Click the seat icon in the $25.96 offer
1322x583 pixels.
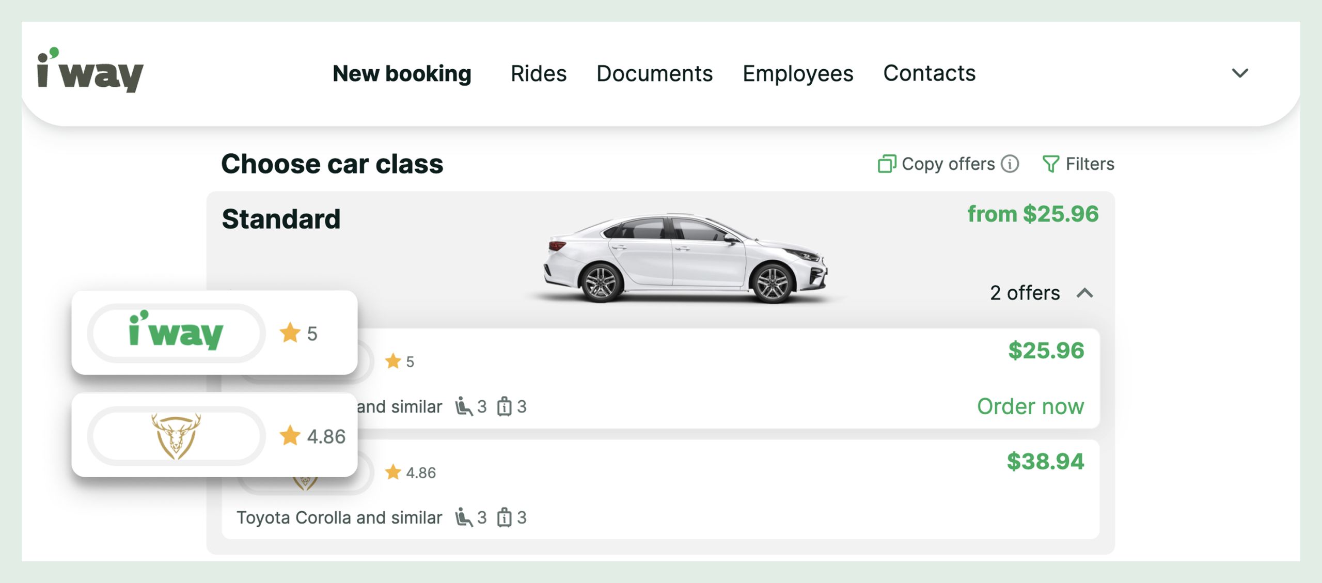point(463,407)
